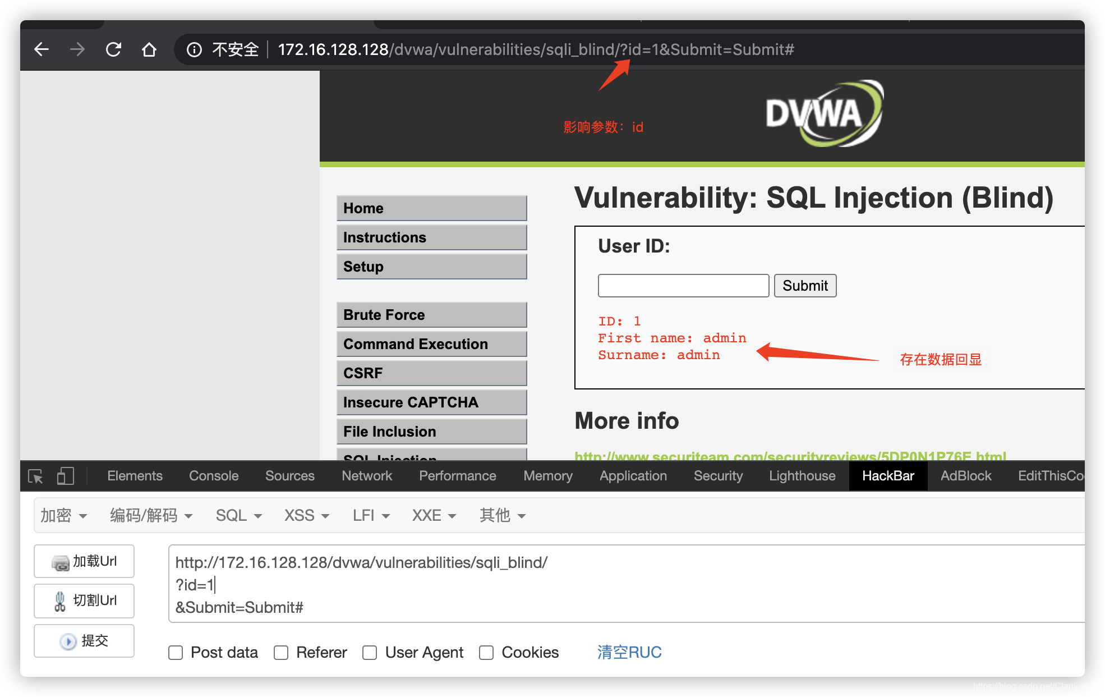Click the 'ID: 1' result text
Screen dimensions: 1105x697
point(619,321)
